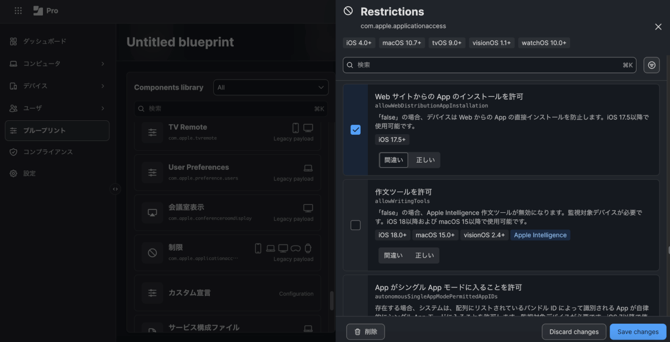Select ブループリント in the sidebar
670x342 pixels.
(57, 130)
